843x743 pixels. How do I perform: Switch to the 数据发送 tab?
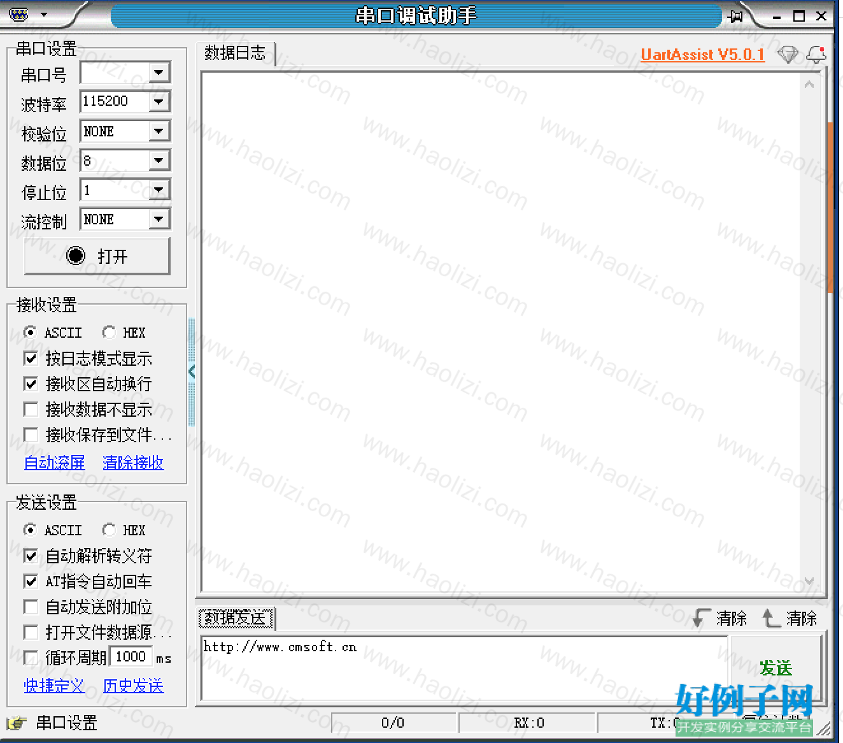point(236,617)
